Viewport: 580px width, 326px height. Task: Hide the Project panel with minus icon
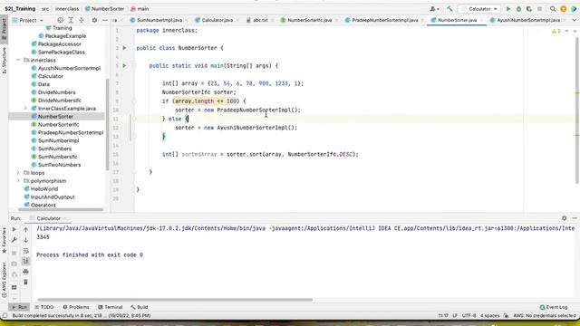tap(105, 20)
